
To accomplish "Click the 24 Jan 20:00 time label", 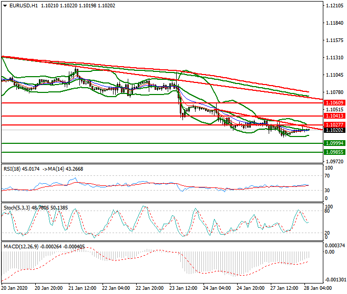I will coord(250,288).
